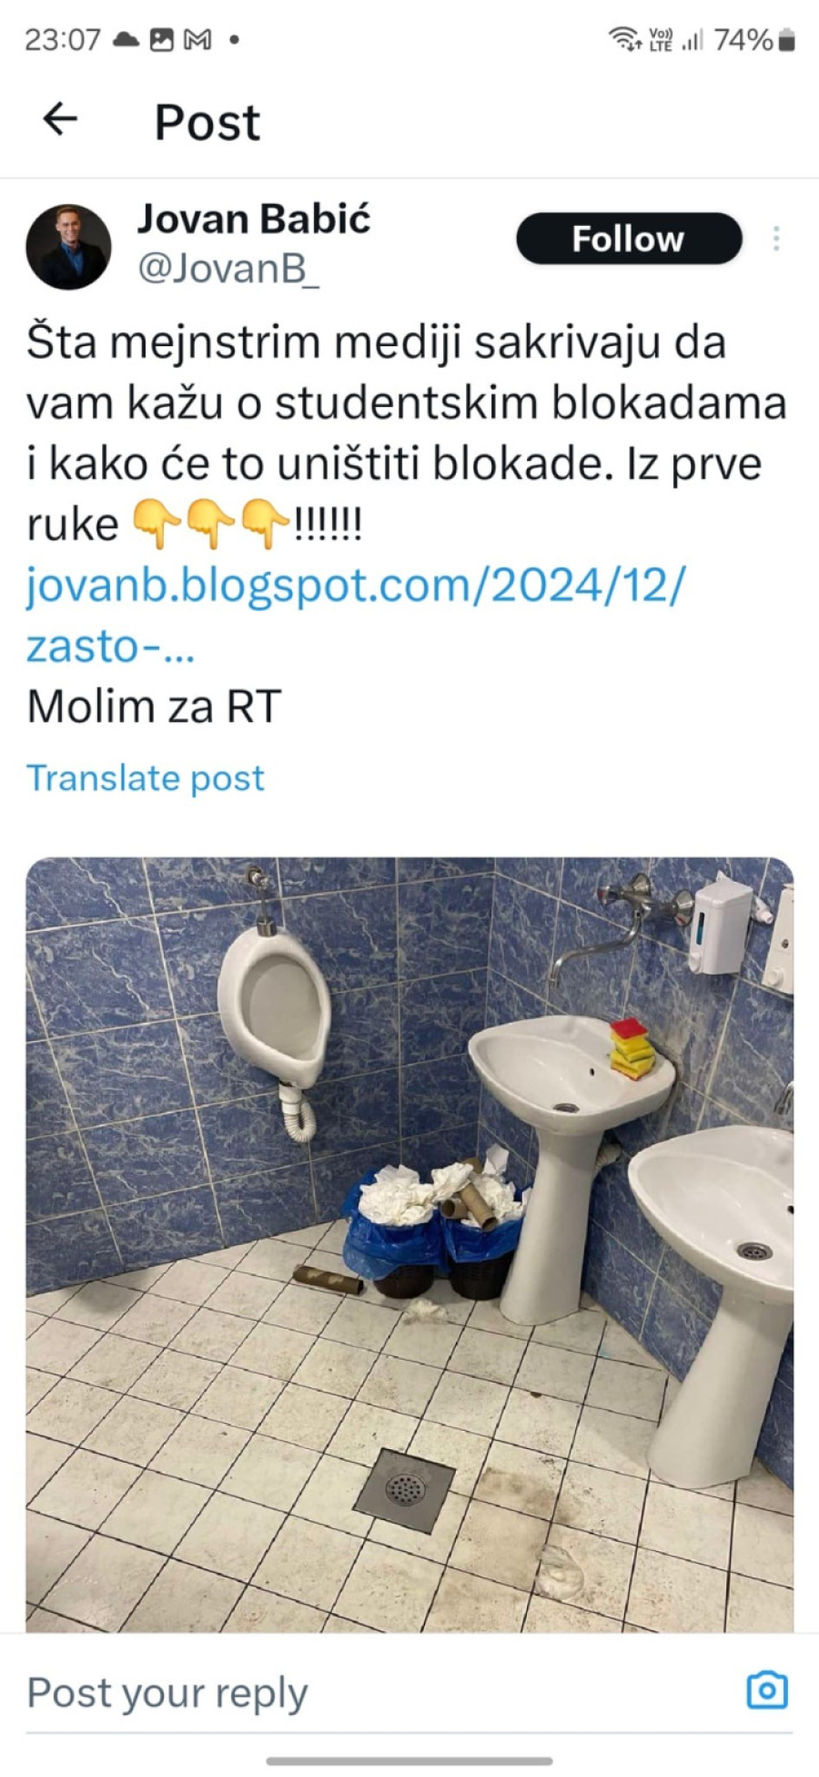Tap the back arrow icon

coord(60,118)
